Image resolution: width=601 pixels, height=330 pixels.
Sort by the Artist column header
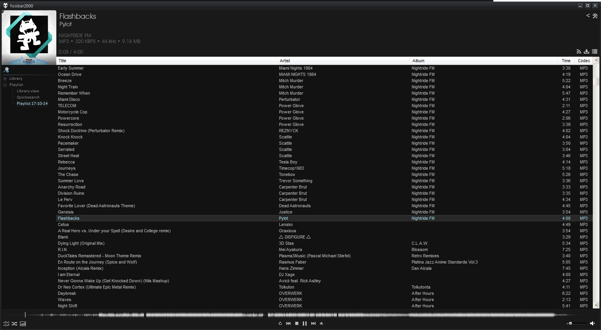pos(344,61)
